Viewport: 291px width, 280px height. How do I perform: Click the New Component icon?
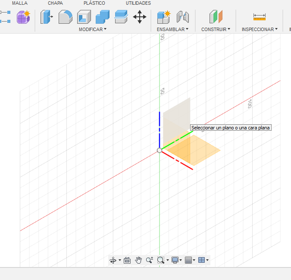pos(164,17)
